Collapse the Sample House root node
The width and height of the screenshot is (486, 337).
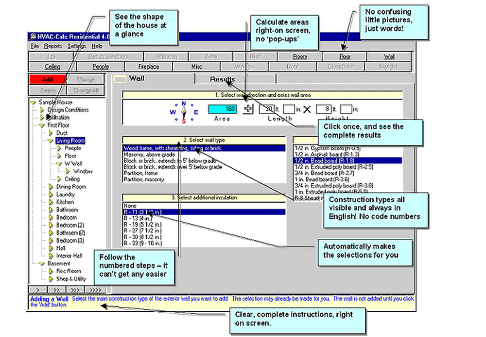[x=33, y=102]
